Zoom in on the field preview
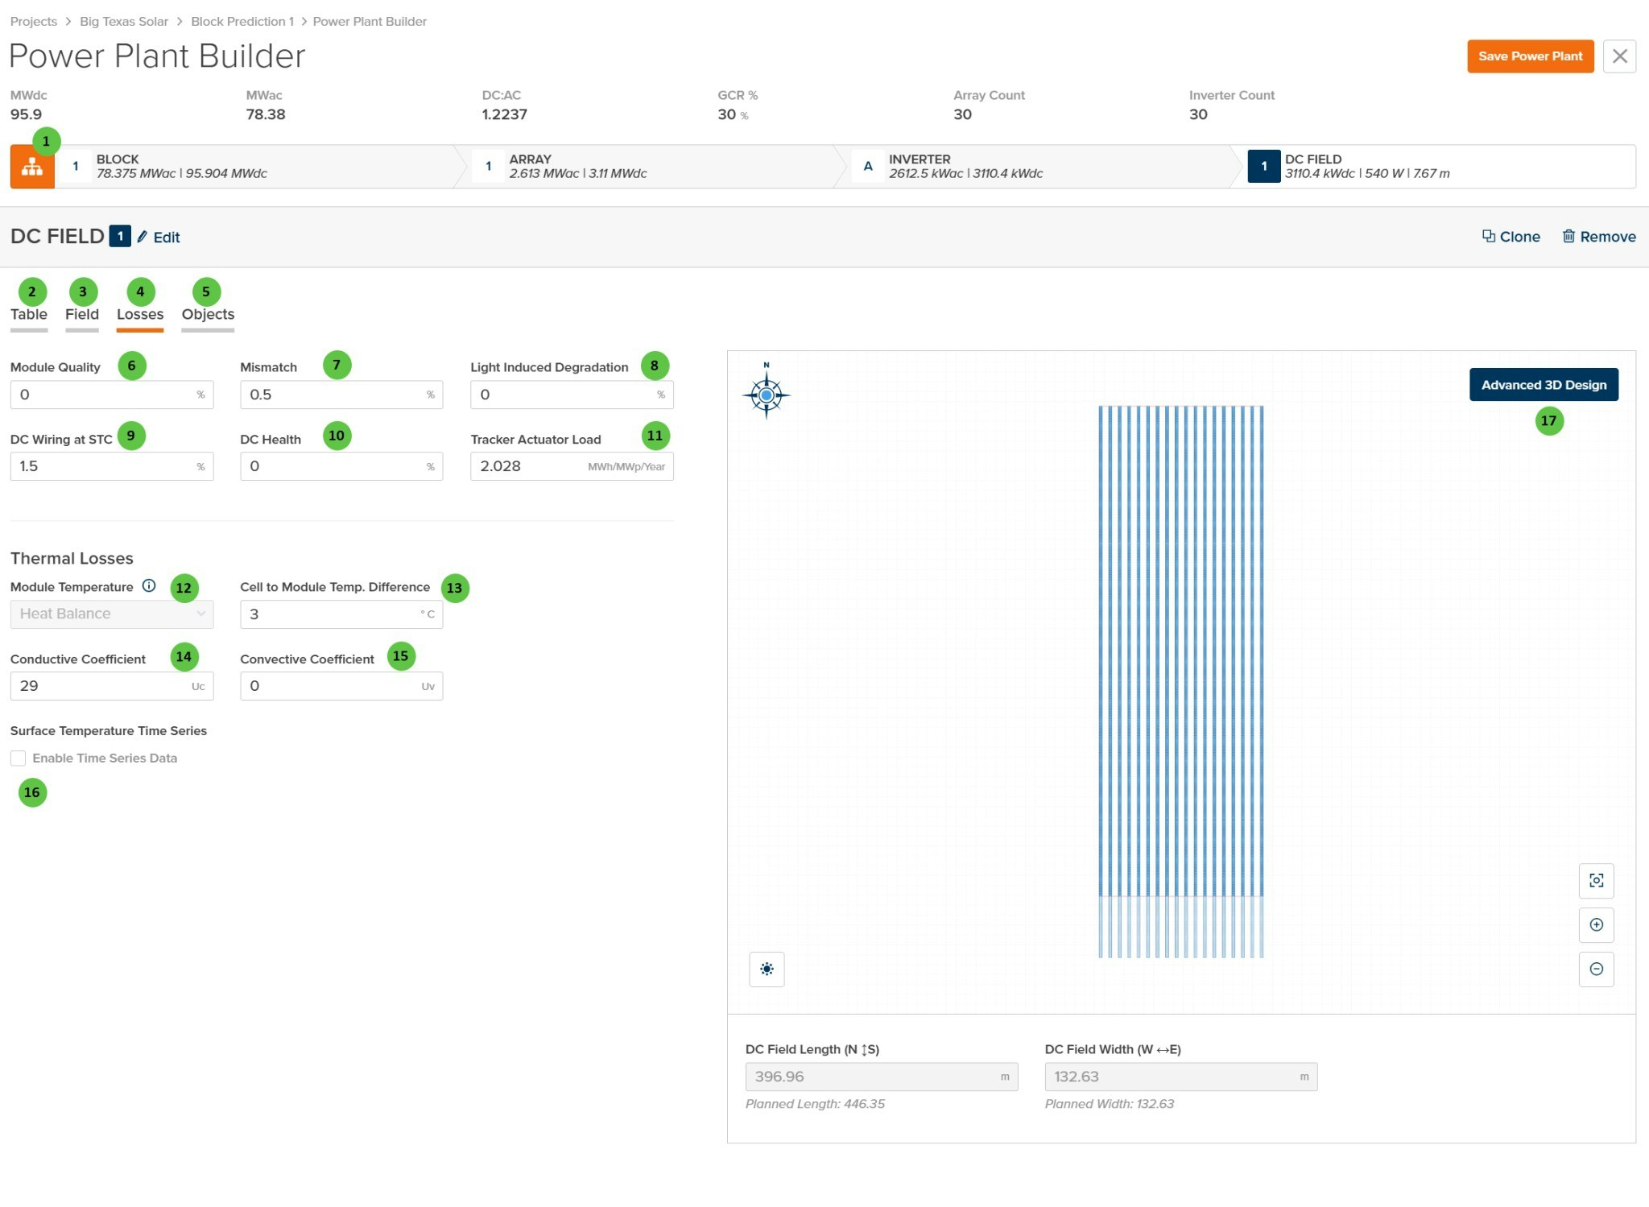The image size is (1649, 1207). point(1596,924)
